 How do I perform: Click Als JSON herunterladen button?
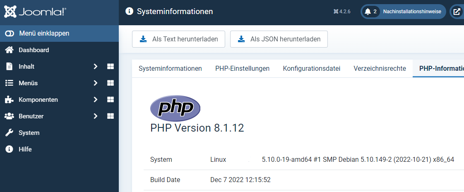[x=279, y=39]
